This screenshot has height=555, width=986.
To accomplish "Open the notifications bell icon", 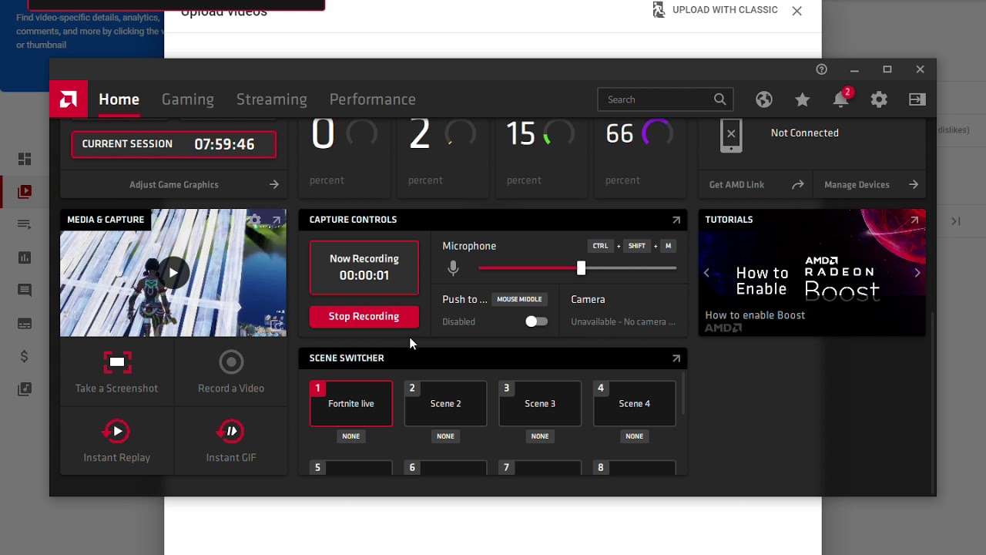I will [x=841, y=99].
